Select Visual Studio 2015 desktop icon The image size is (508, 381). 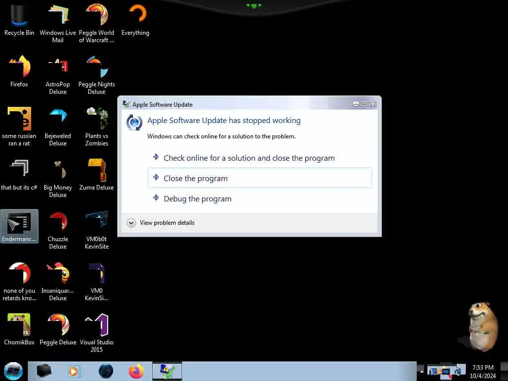tap(97, 333)
